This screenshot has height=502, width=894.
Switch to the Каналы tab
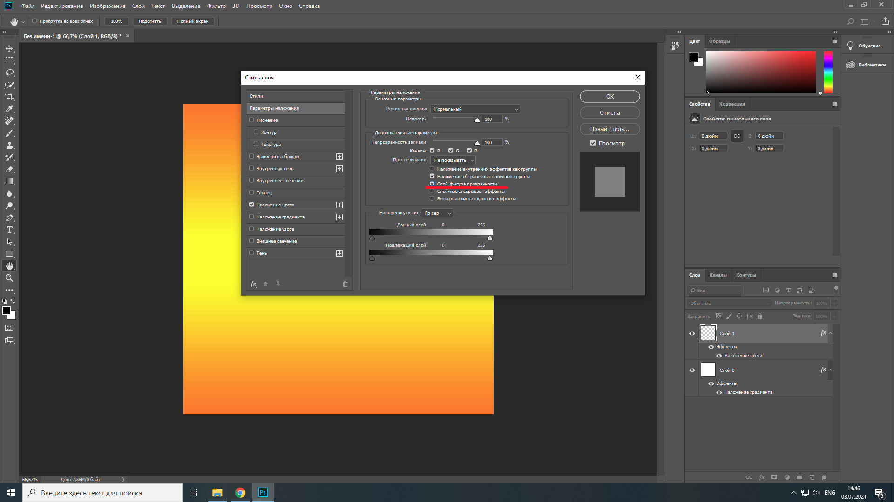(x=718, y=275)
